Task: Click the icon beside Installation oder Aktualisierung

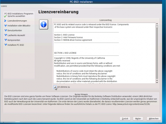Action: (x=6, y=25)
